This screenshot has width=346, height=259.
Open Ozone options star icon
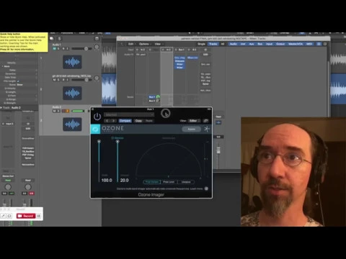[x=207, y=129]
